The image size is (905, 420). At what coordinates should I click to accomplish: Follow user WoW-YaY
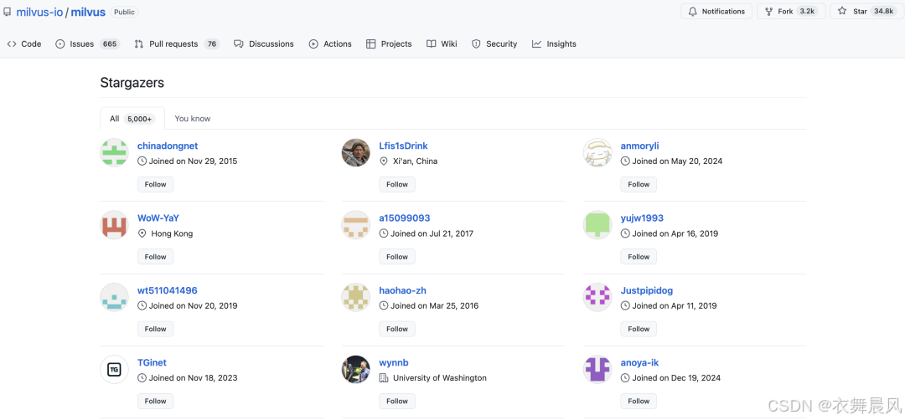[155, 257]
